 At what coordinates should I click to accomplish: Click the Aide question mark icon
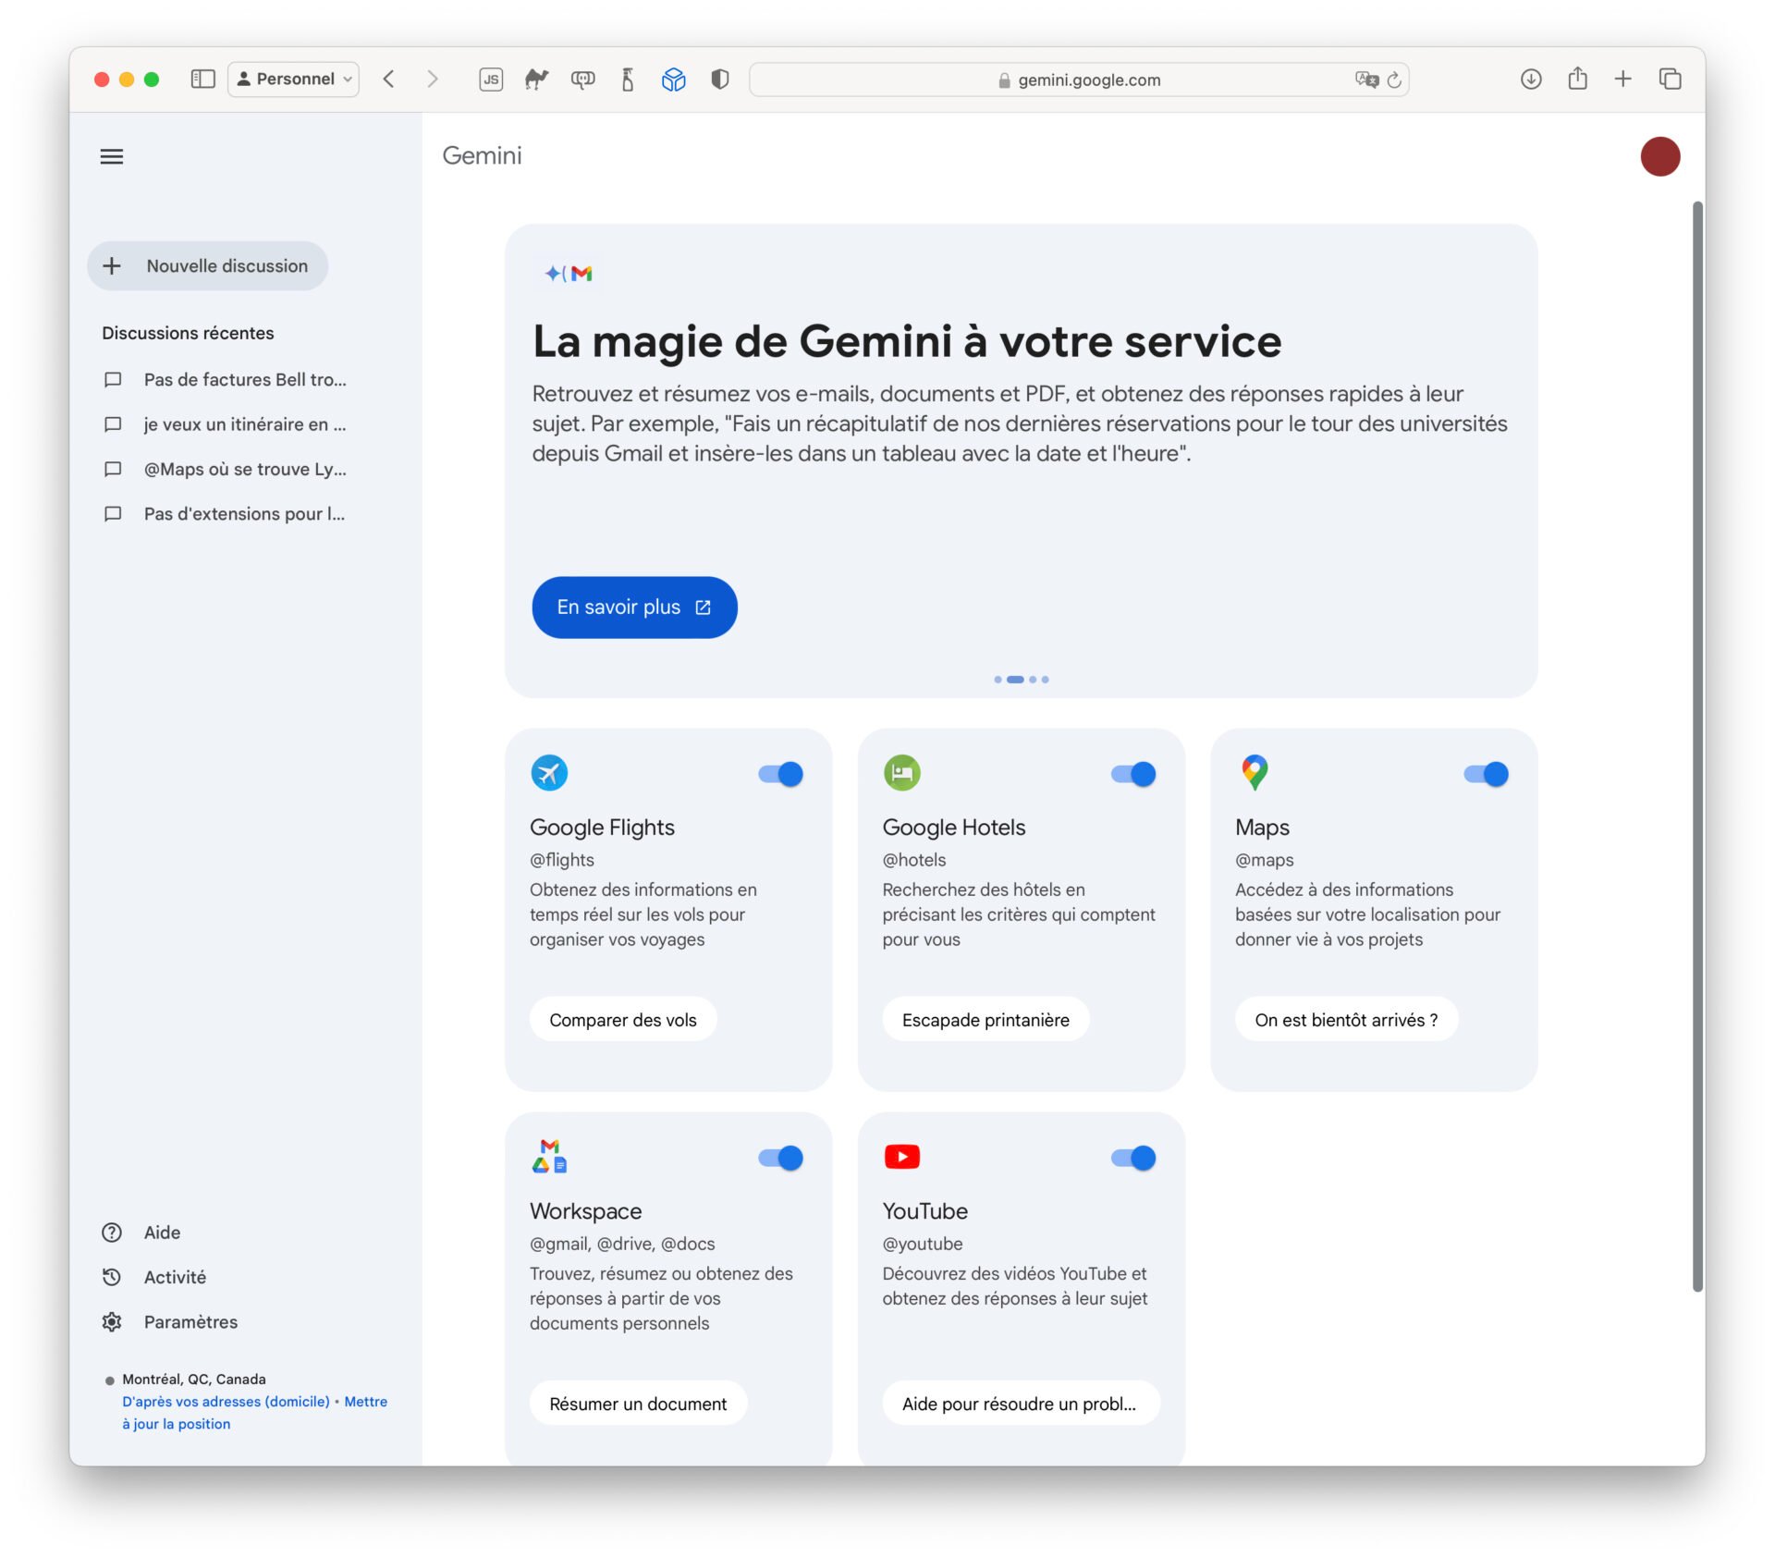[112, 1233]
